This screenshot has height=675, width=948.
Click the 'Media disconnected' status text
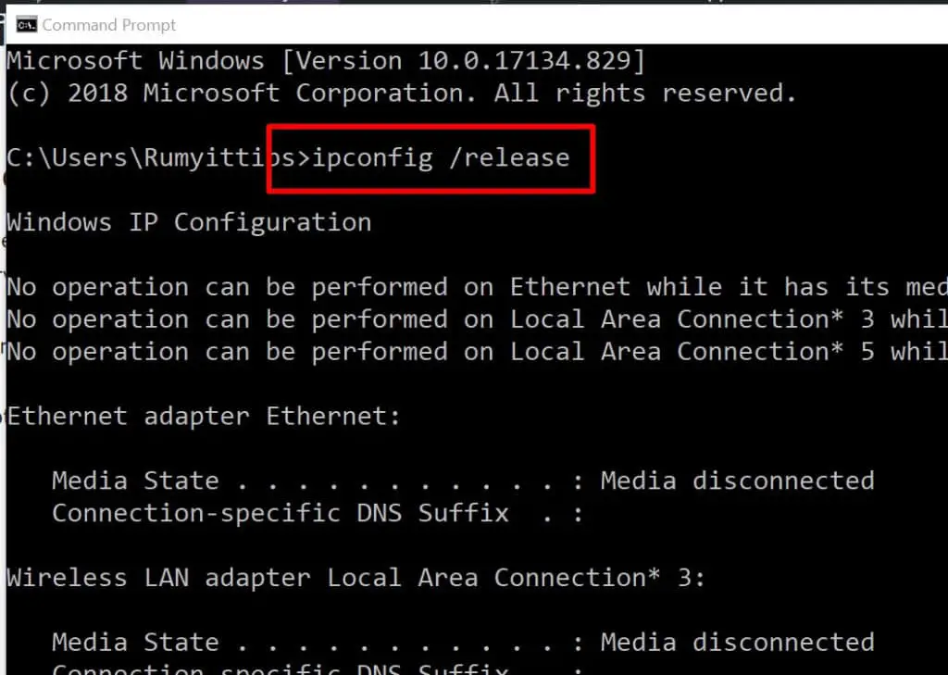(x=736, y=480)
